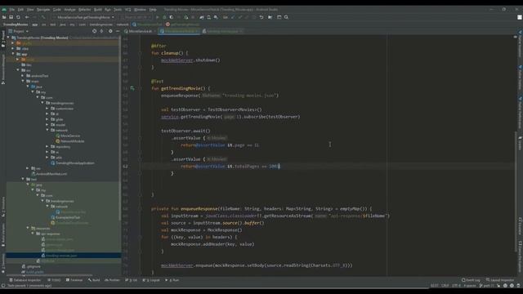Click the Sync/reload toolbar icon
This screenshot has height=294, width=523.
[18, 17]
